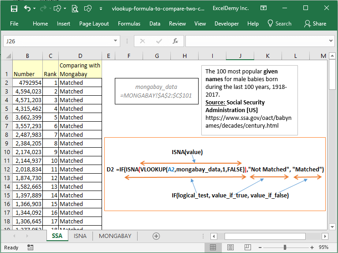Click the horizontal scrollbar thumb
Image resolution: width=338 pixels, height=253 pixels.
coord(265,236)
